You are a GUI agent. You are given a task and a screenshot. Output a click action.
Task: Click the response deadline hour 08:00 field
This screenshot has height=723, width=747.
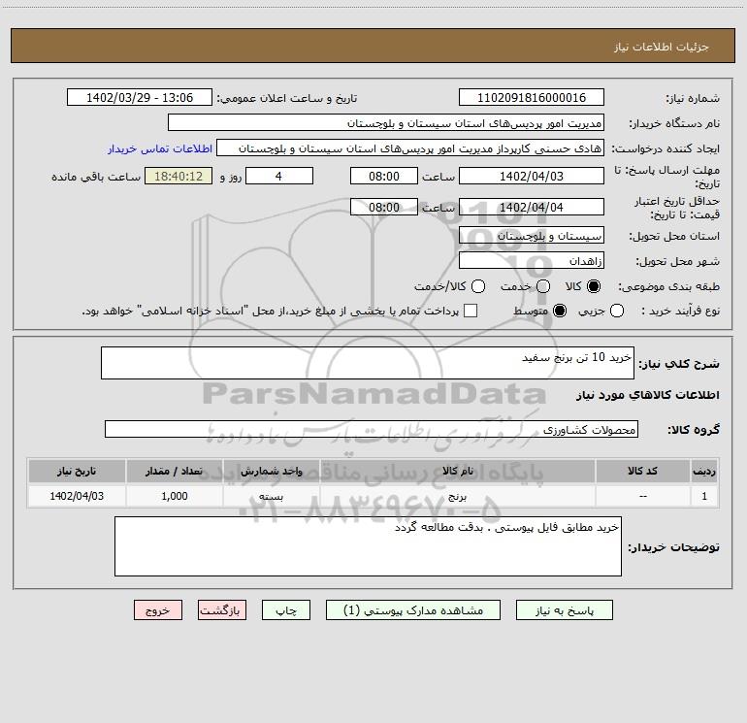pos(384,176)
